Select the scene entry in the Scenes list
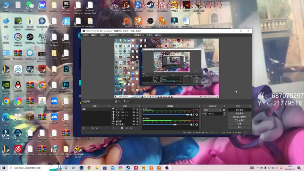The width and height of the screenshot is (304, 171). click(96, 109)
